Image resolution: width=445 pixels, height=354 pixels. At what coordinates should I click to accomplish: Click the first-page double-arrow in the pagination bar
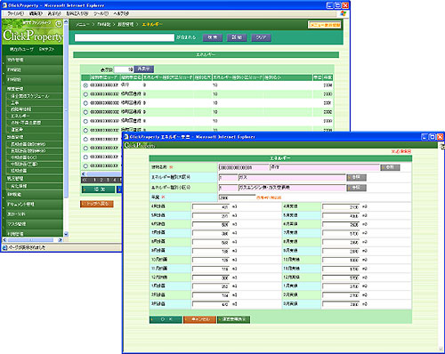click(x=85, y=180)
